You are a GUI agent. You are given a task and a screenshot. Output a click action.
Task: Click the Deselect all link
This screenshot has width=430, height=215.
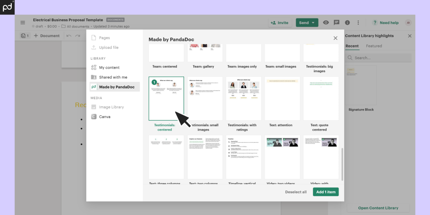click(x=295, y=192)
